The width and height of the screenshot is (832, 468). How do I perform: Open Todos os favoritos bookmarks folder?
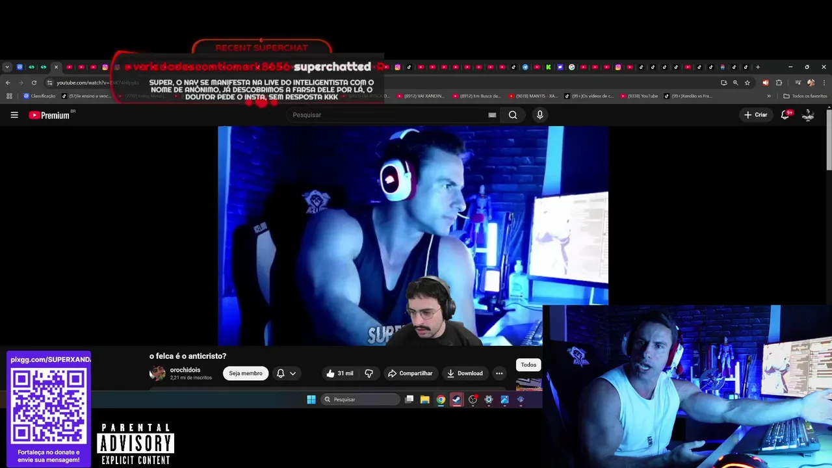805,96
